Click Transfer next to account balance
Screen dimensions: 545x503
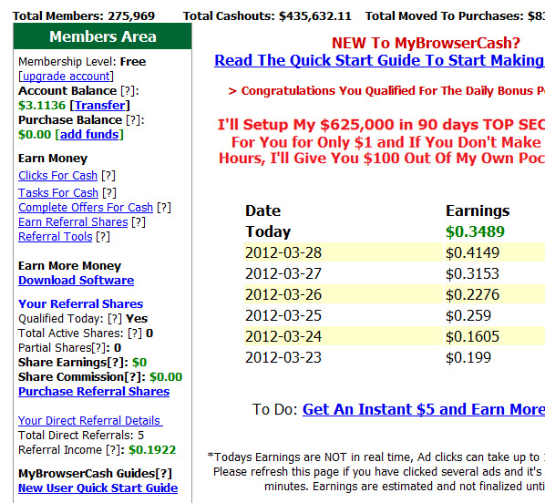99,105
